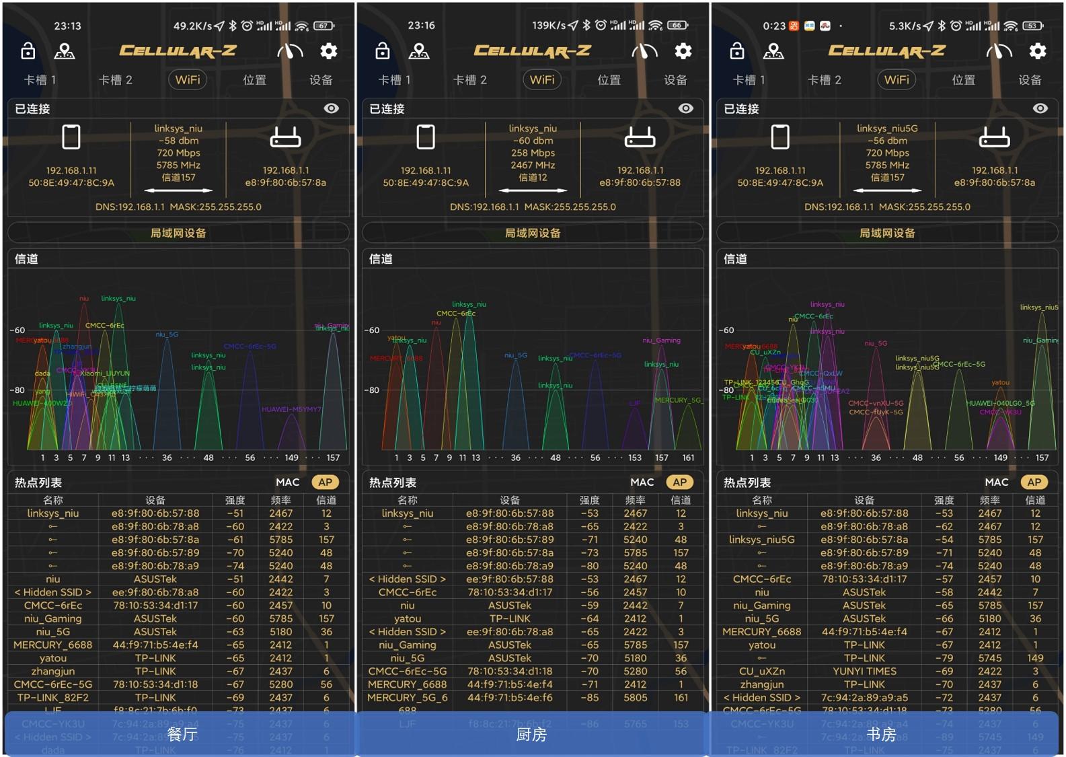1066x757 pixels.
Task: Tap the lock icon in the 23:13 screen
Action: (x=28, y=51)
